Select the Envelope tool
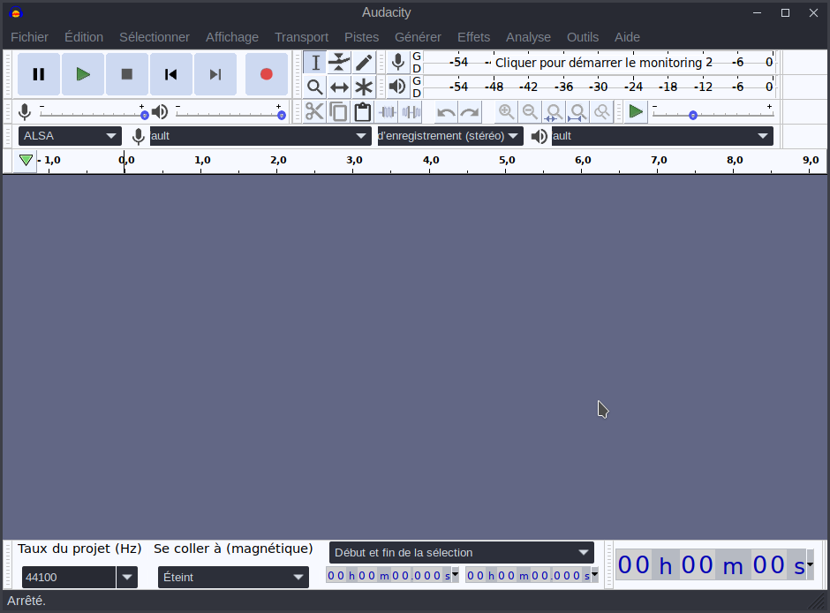 [339, 62]
